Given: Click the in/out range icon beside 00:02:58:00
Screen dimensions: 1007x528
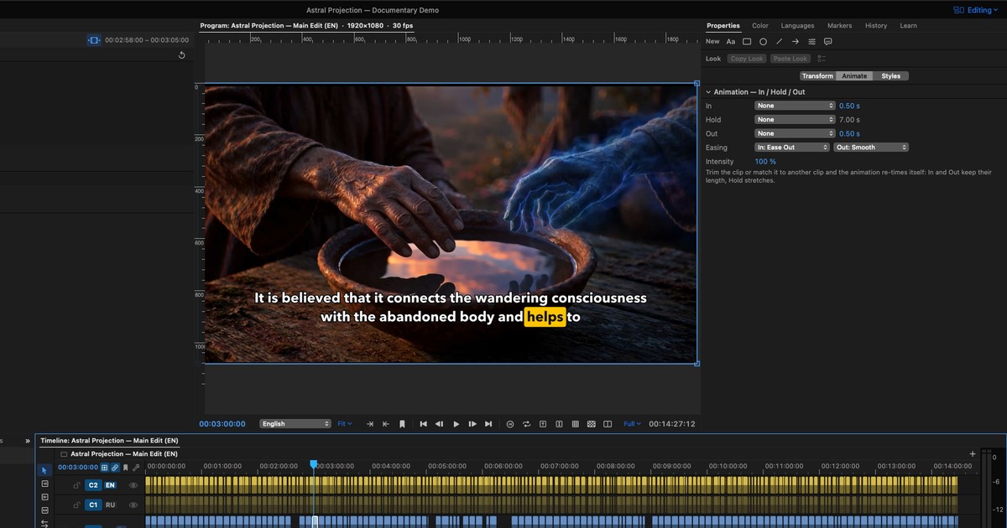Looking at the screenshot, I should [x=94, y=39].
